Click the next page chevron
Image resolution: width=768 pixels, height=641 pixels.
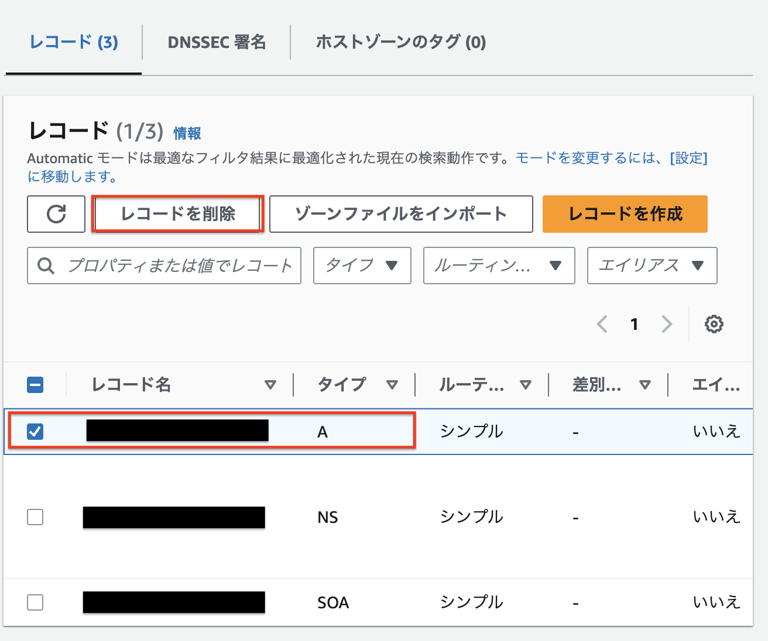667,324
